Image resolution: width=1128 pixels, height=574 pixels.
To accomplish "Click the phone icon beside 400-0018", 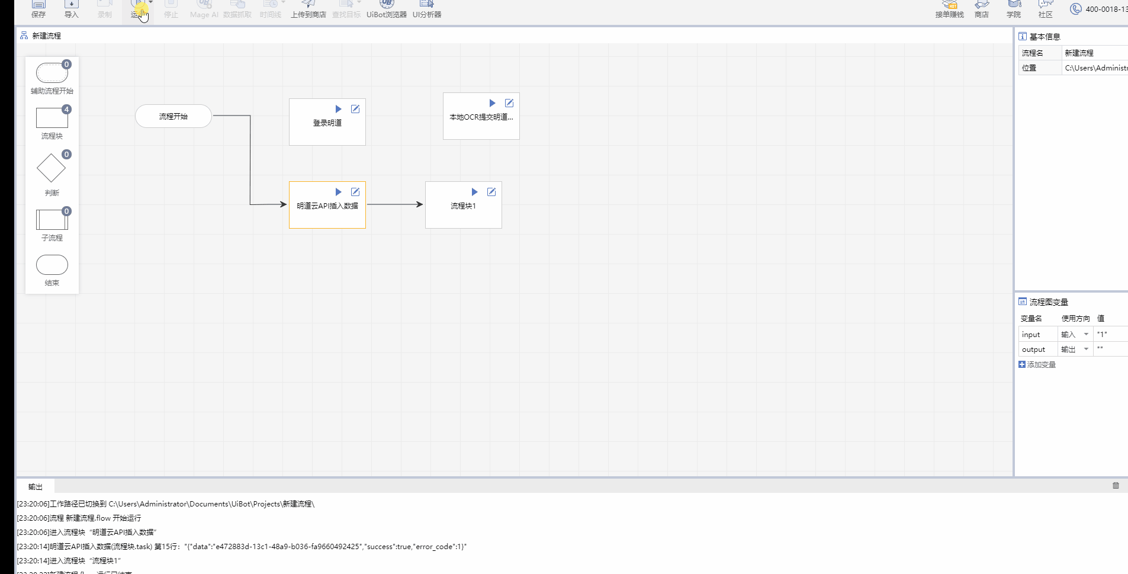I will tap(1076, 9).
